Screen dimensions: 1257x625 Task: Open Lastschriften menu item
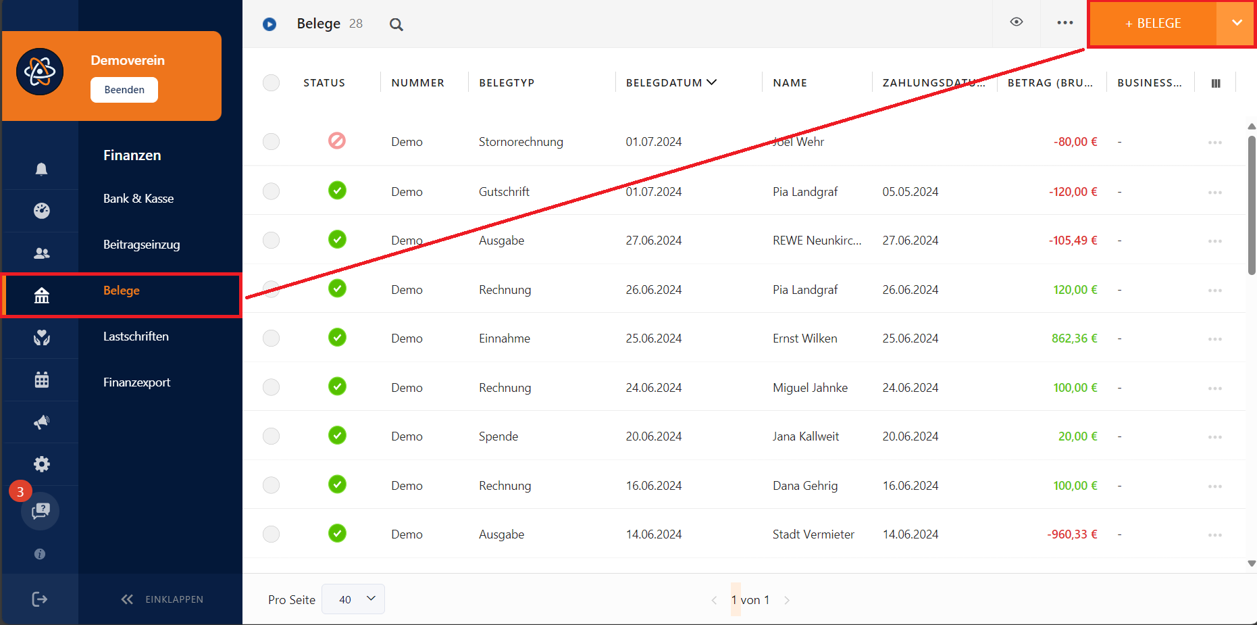[x=136, y=336]
